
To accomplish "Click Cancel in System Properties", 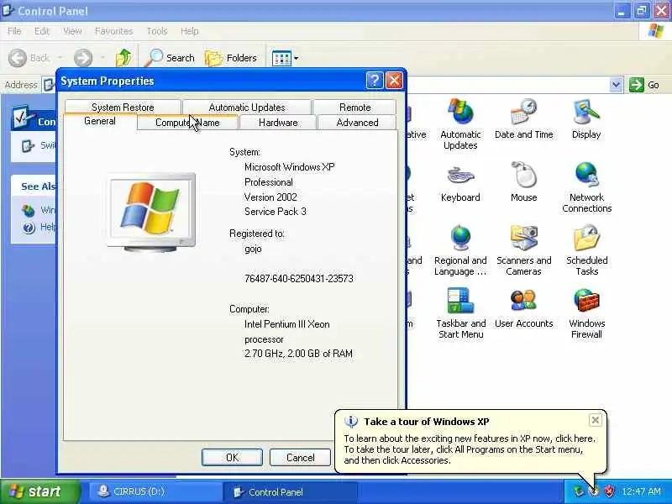I will (300, 457).
